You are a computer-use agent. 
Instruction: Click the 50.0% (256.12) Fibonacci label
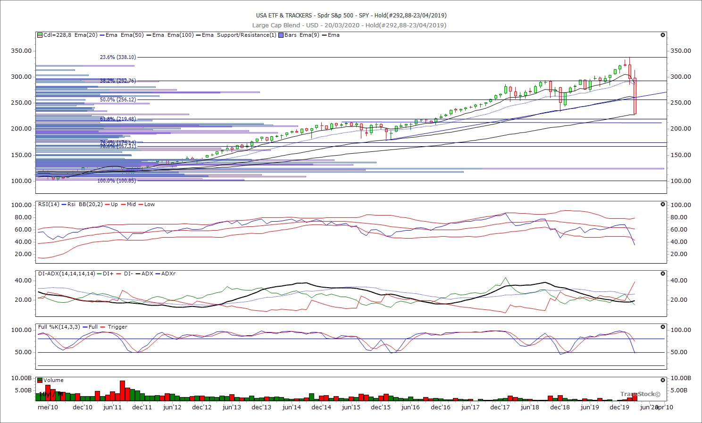pos(118,100)
